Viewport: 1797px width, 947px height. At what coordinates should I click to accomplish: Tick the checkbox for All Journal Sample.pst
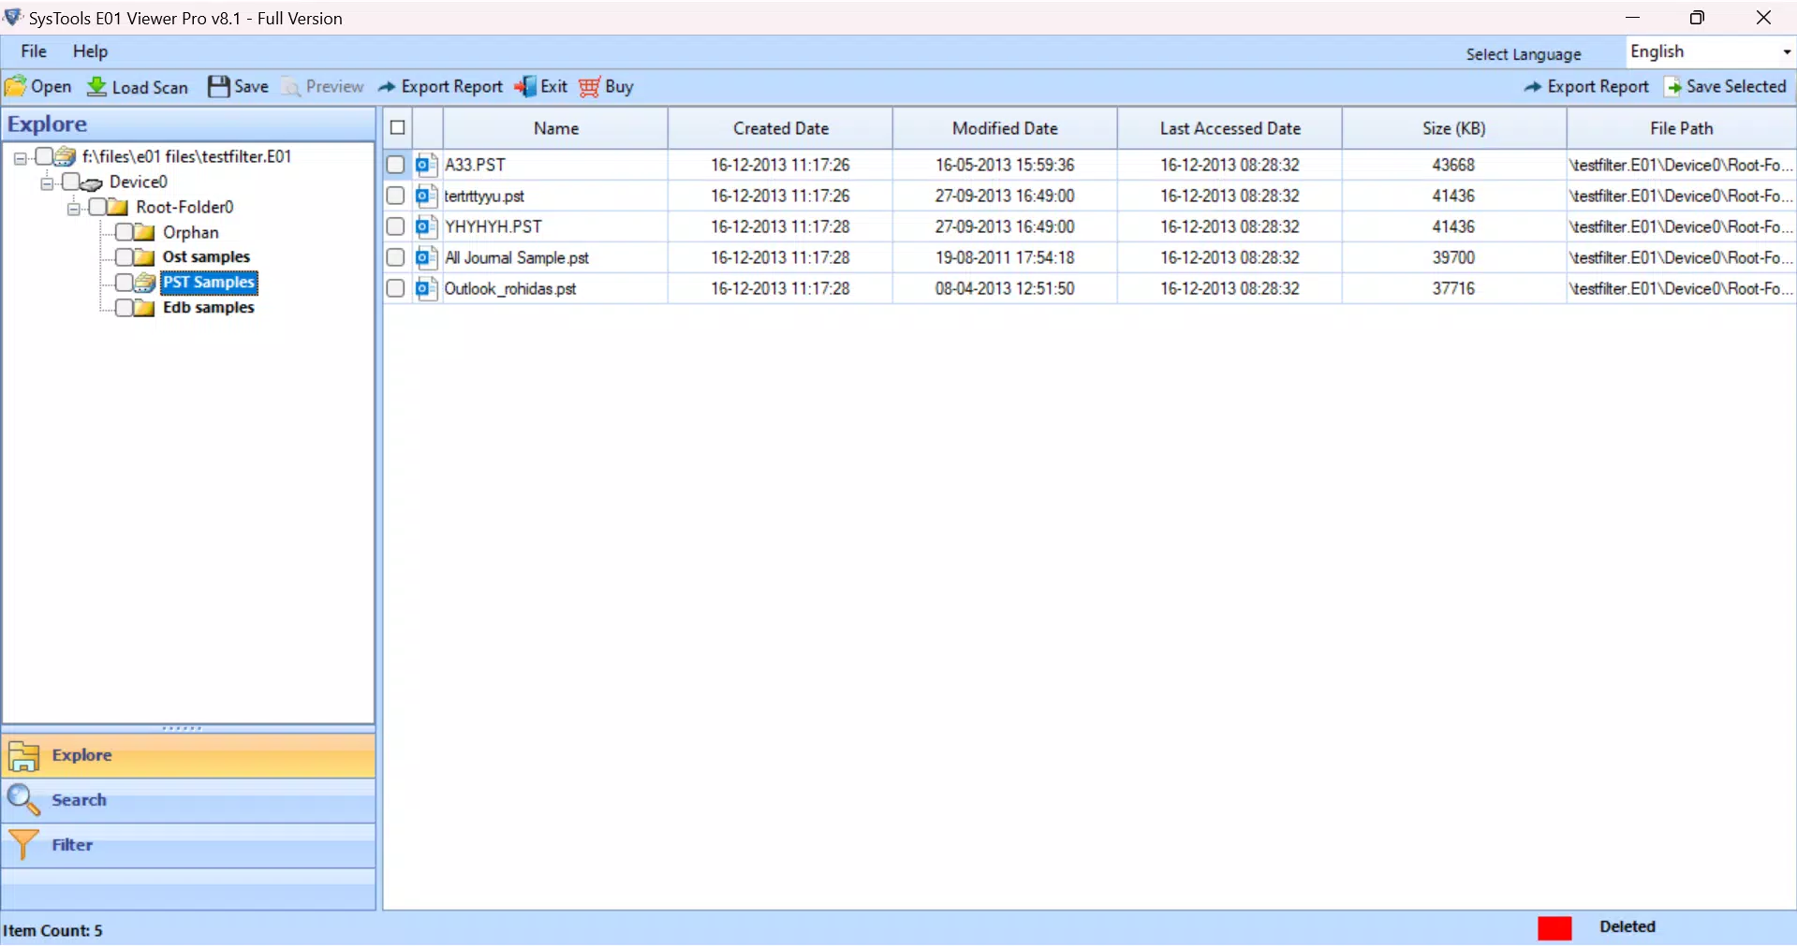(396, 257)
